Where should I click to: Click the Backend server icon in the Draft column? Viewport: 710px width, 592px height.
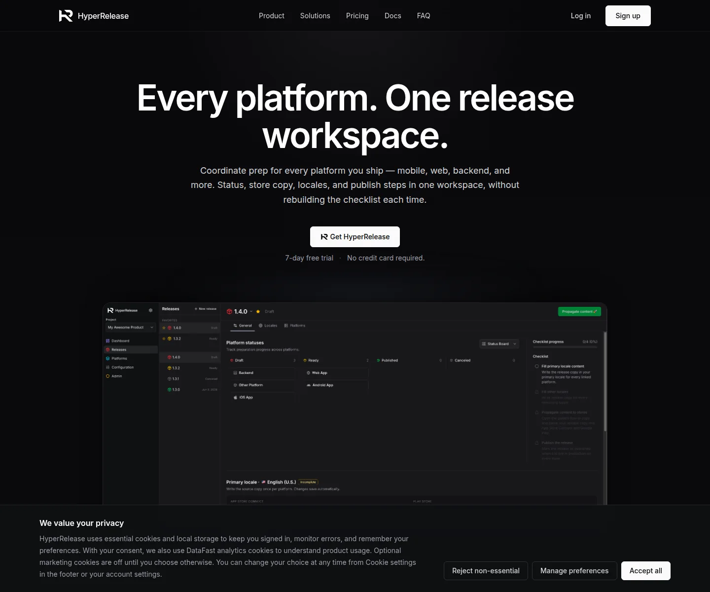click(235, 373)
